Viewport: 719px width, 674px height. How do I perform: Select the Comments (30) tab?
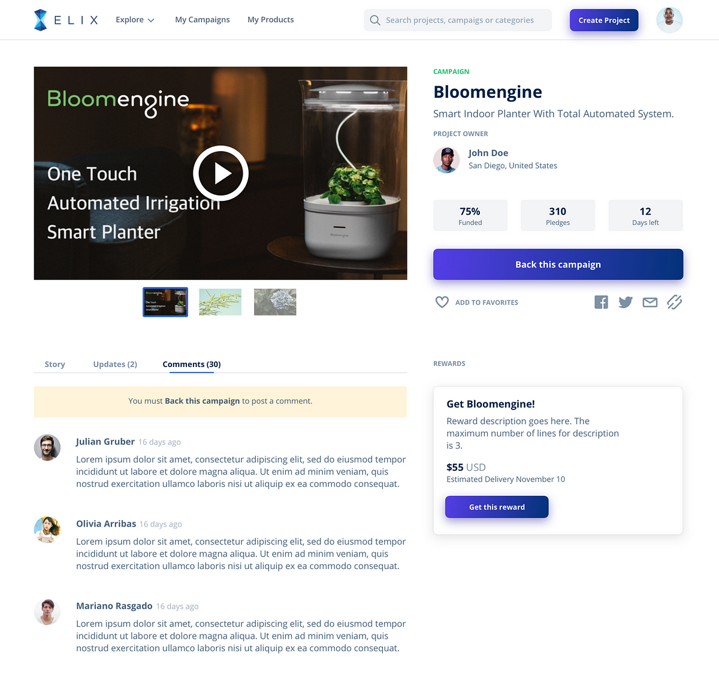192,365
